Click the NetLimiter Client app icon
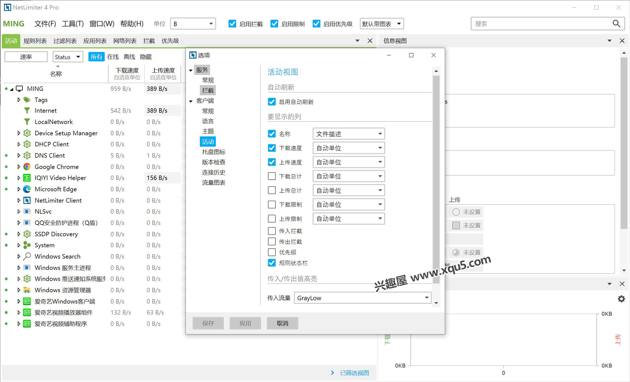This screenshot has height=382, width=630. tap(27, 200)
